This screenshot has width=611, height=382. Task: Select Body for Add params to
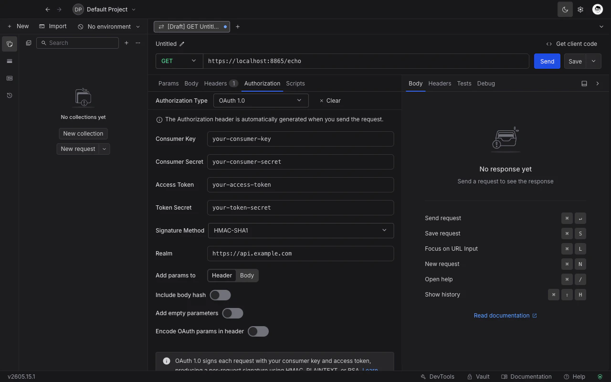[247, 276]
